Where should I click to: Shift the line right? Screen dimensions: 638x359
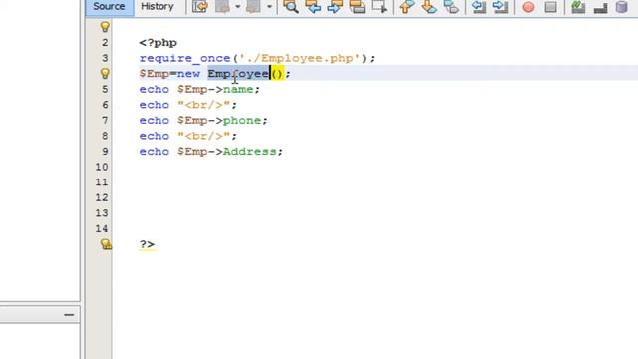[500, 7]
